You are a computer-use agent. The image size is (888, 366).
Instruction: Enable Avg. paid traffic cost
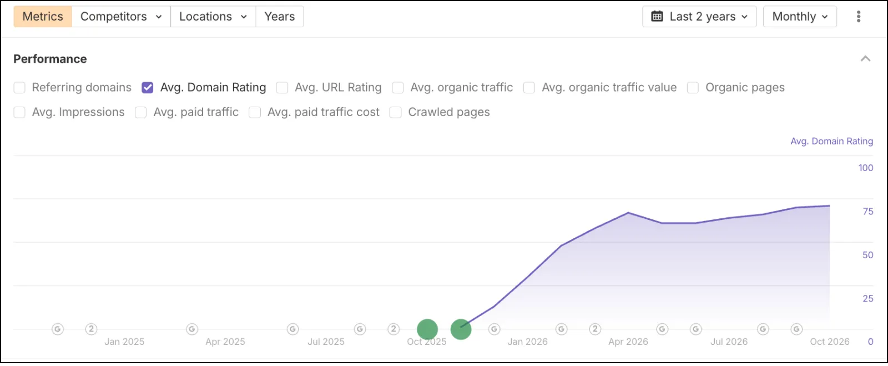pyautogui.click(x=255, y=113)
